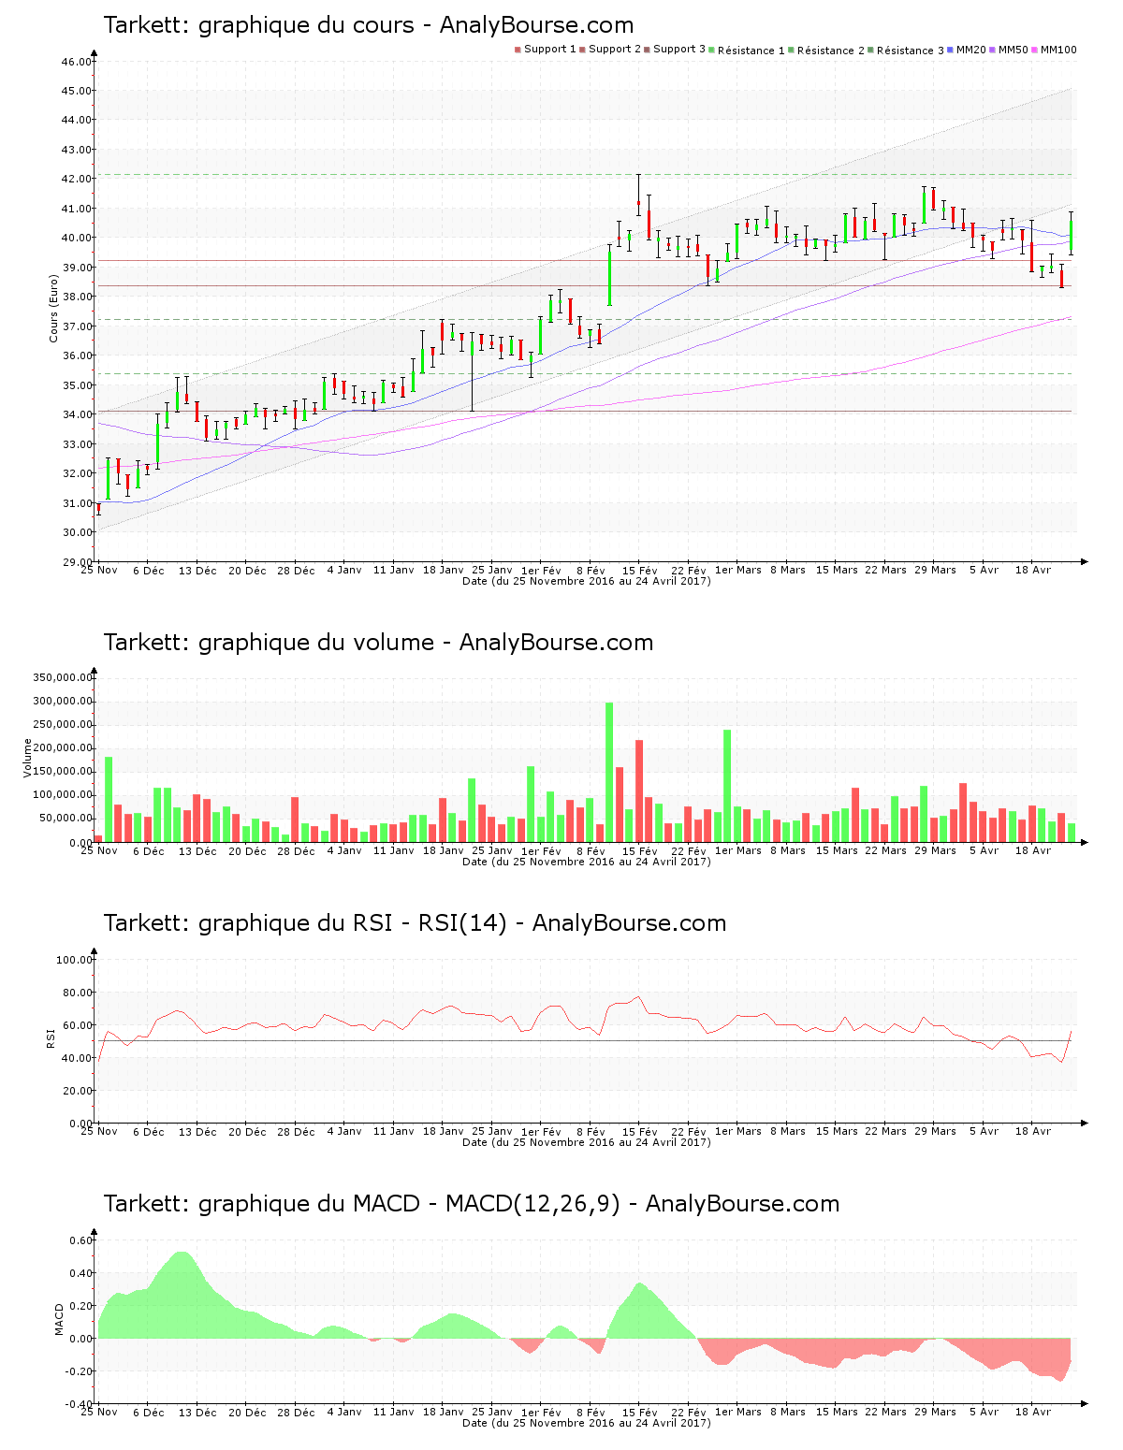Click the 'Cours (Euro)' axis label
Screen dimensions: 1123x1450
click(x=53, y=307)
